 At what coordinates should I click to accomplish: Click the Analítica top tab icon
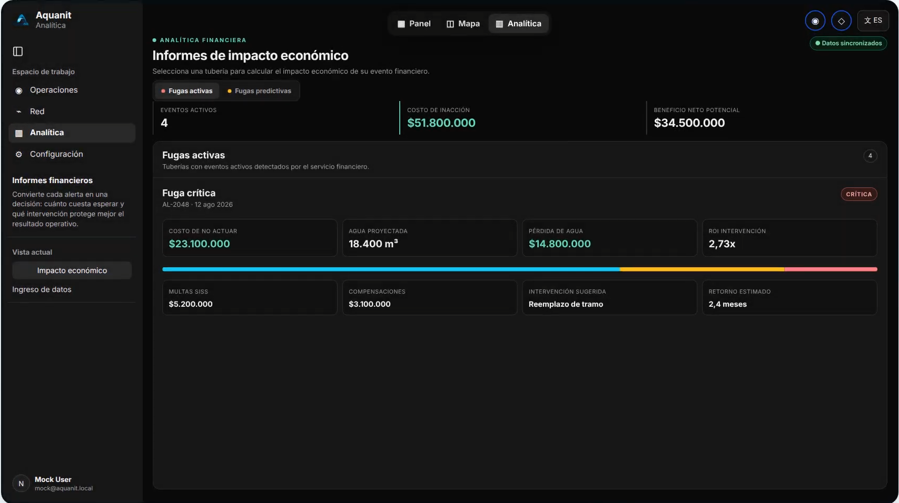[x=499, y=24]
